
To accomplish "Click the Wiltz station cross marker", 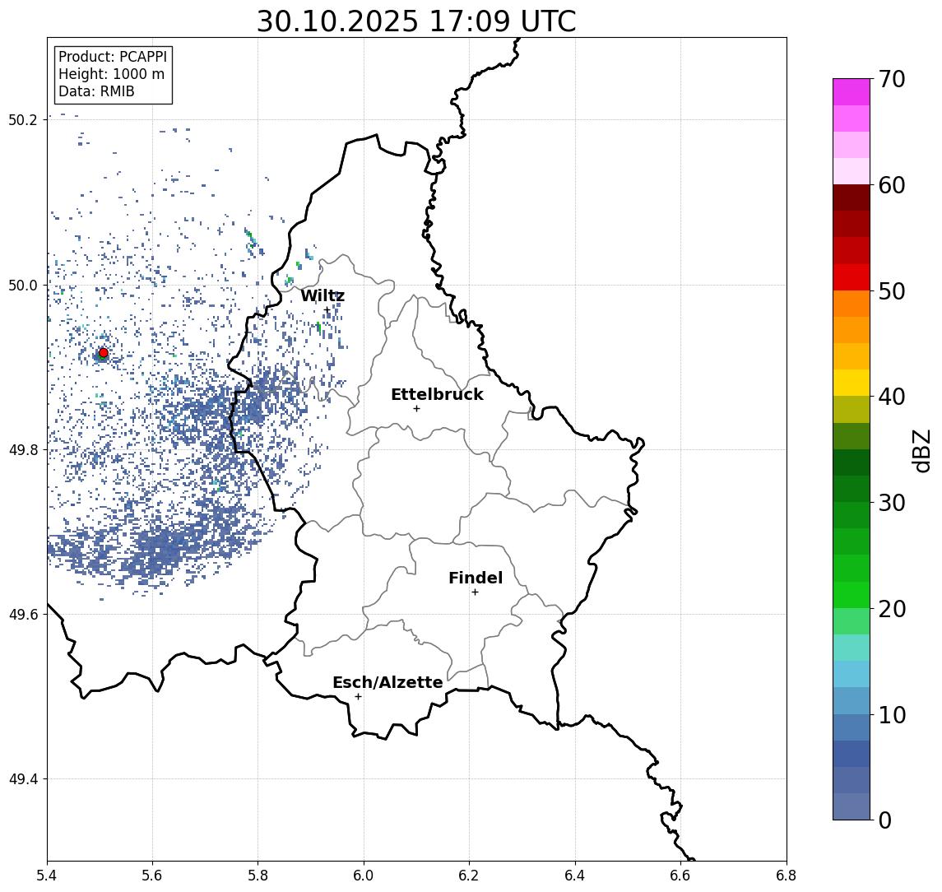I will click(327, 311).
